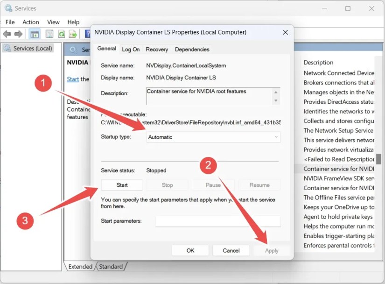Click the executable path text
The height and width of the screenshot is (284, 385).
pos(191,122)
